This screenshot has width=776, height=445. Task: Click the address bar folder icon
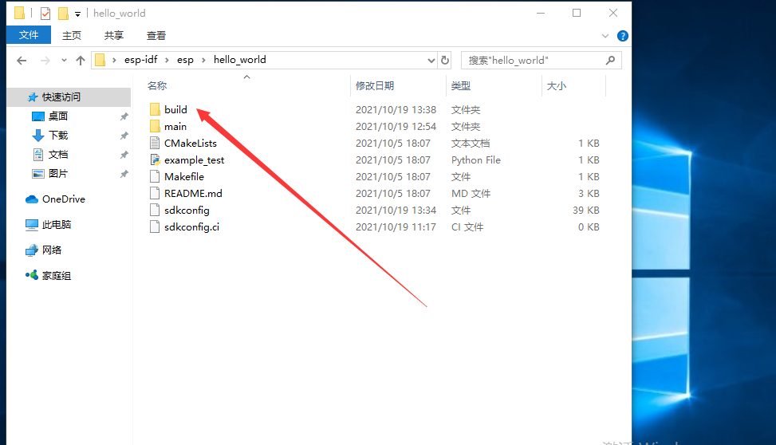point(100,60)
